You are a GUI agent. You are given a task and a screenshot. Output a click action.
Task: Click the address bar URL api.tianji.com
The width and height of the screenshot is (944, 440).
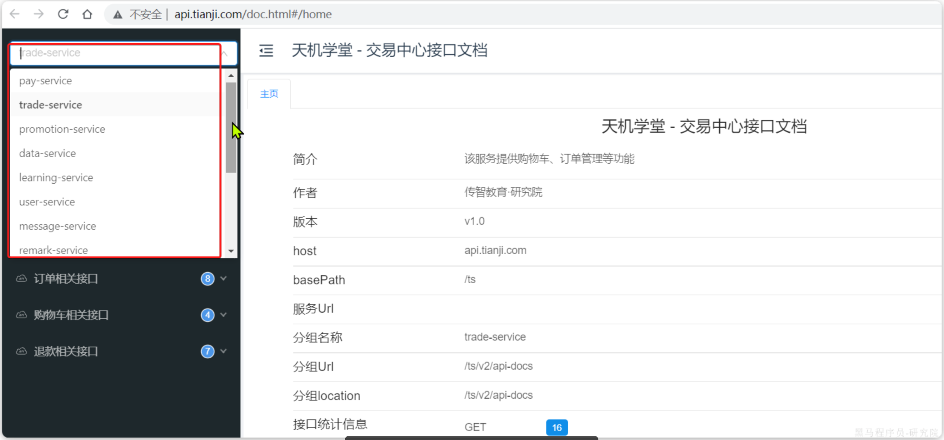pyautogui.click(x=253, y=14)
